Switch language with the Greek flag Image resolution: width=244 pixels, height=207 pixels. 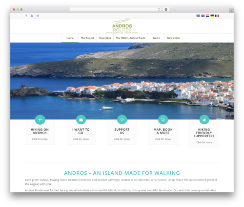pos(198,16)
